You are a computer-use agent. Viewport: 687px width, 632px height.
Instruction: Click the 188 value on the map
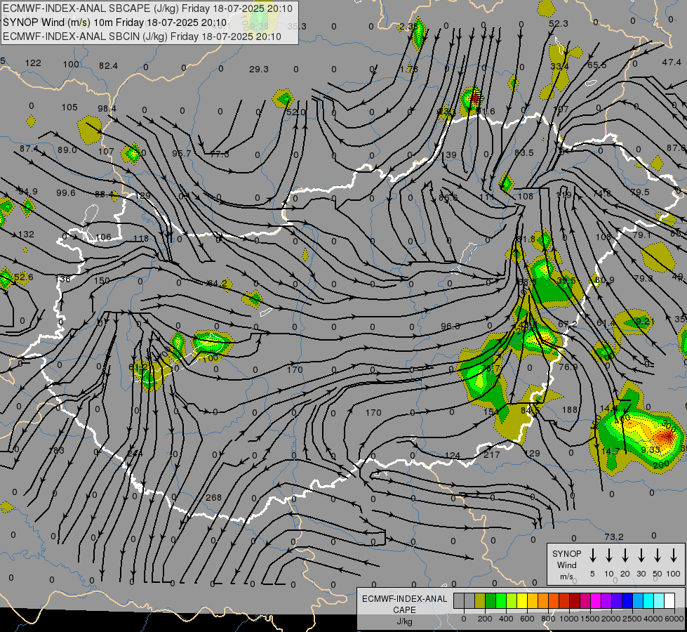(x=570, y=409)
